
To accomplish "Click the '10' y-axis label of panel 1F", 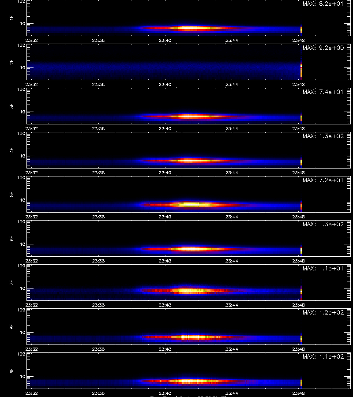I will click(23, 24).
